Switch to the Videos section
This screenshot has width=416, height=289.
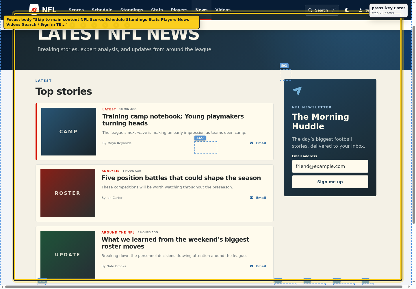pyautogui.click(x=223, y=10)
